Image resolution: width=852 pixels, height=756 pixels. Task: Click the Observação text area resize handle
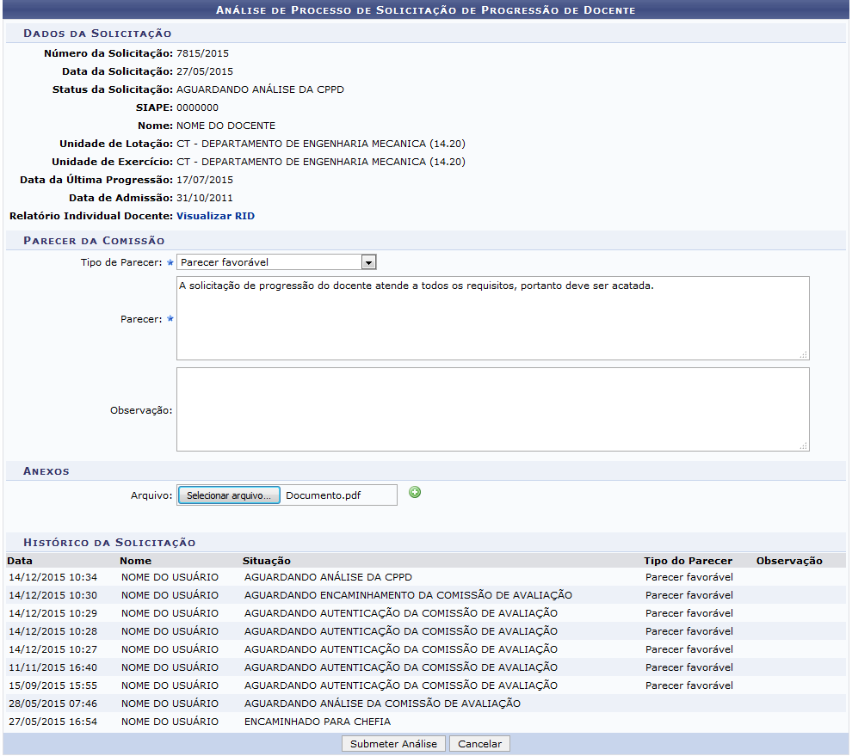point(803,446)
